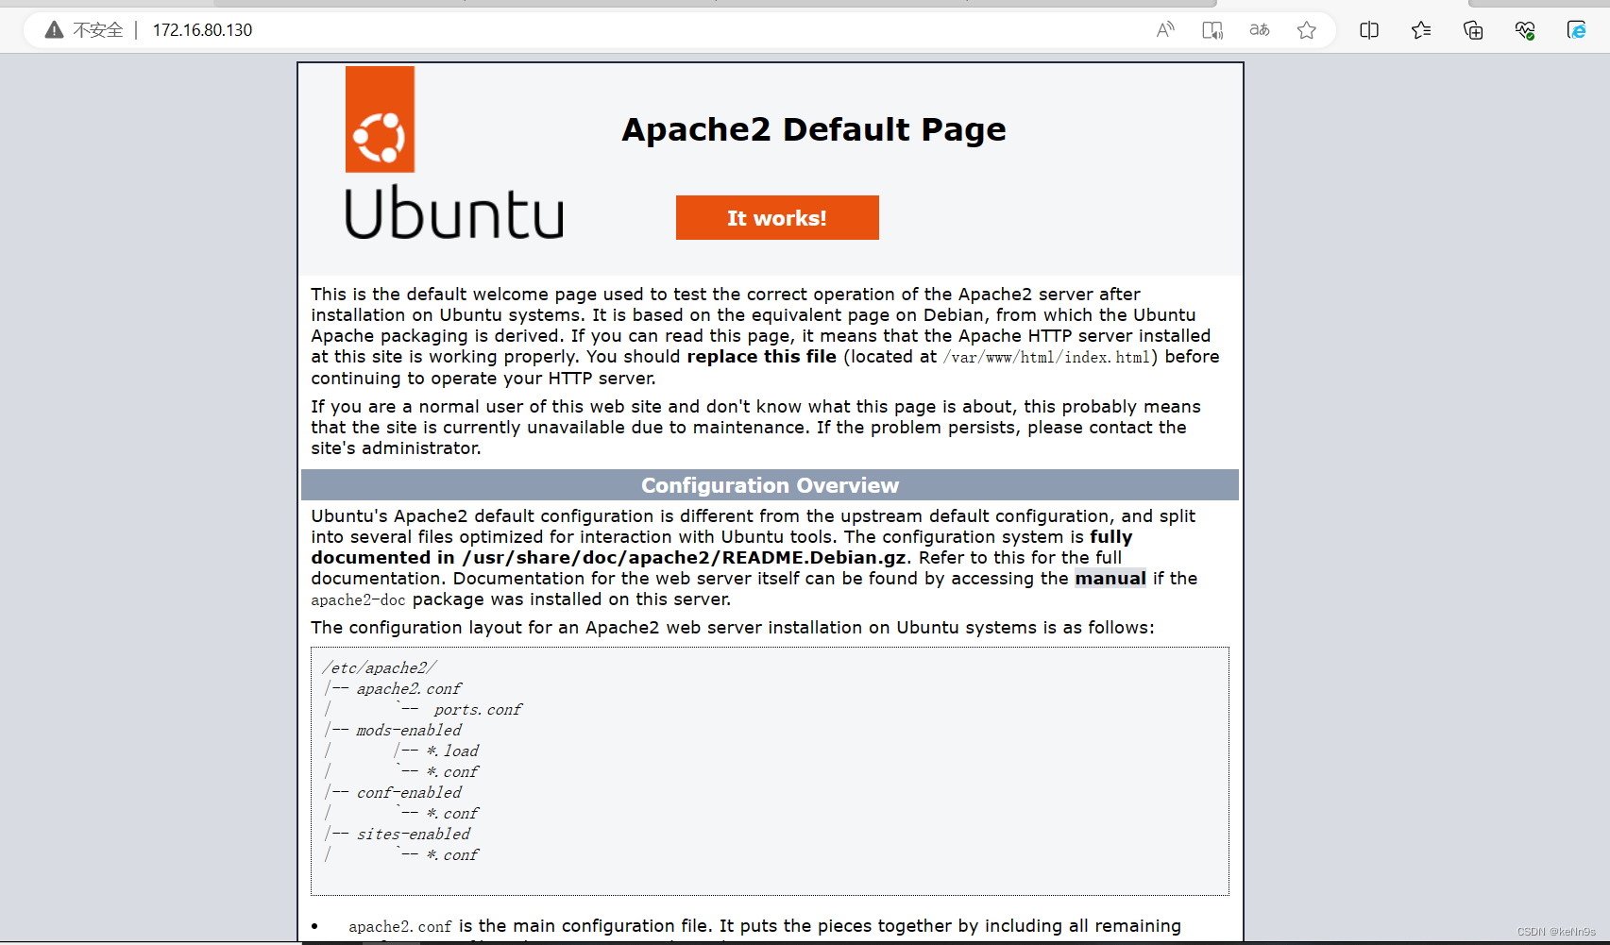Click the 'replace this file' bold text
The width and height of the screenshot is (1610, 945).
761,357
